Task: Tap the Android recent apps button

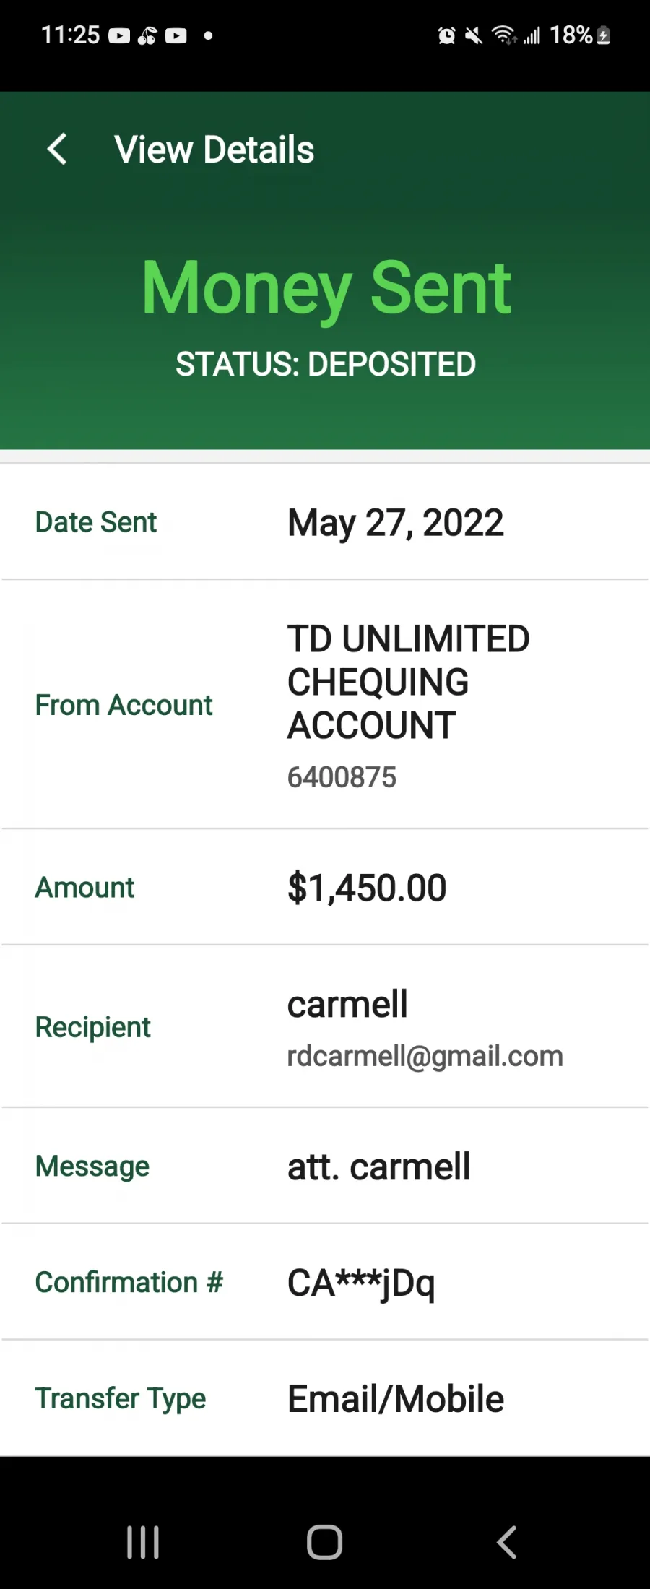Action: click(143, 1542)
